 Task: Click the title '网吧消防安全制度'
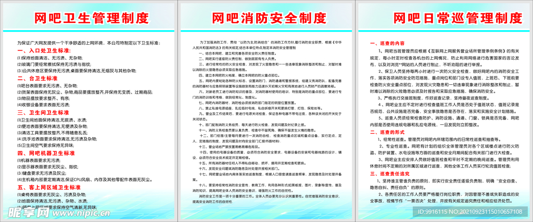[269, 17]
